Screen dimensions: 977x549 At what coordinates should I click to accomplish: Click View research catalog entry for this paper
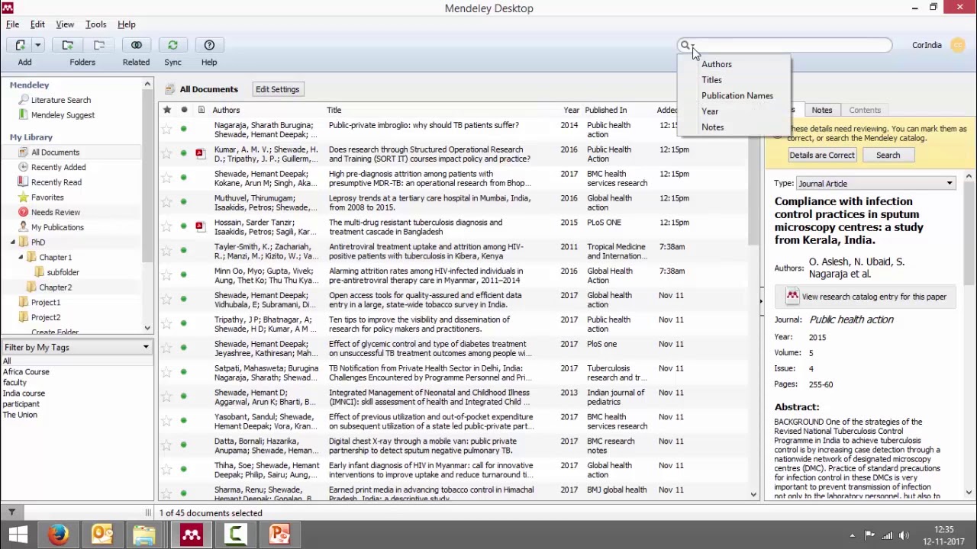click(x=865, y=297)
